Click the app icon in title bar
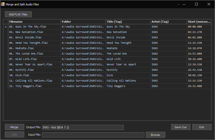 click(3, 4)
